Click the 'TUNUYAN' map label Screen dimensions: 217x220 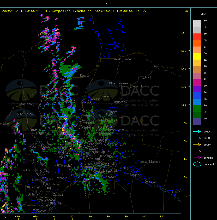click(x=55, y=204)
